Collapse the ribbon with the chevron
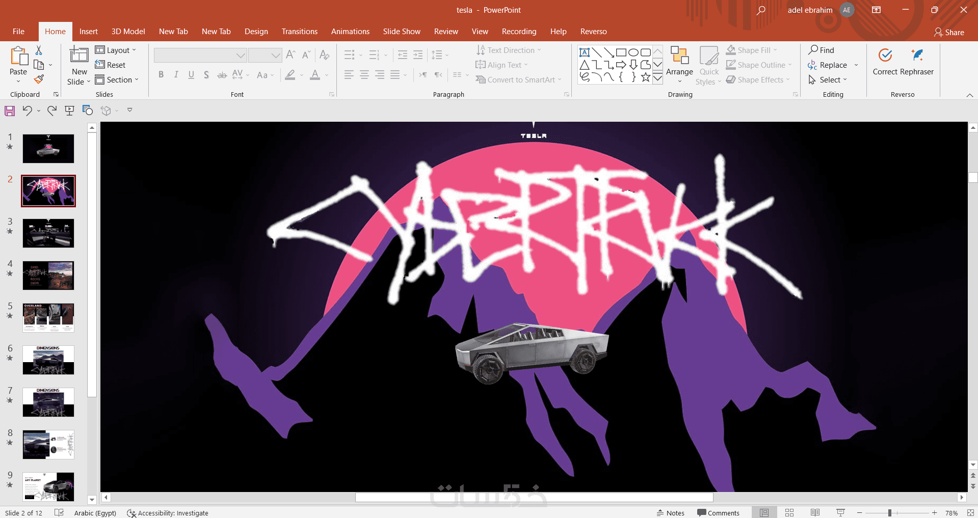 point(970,95)
